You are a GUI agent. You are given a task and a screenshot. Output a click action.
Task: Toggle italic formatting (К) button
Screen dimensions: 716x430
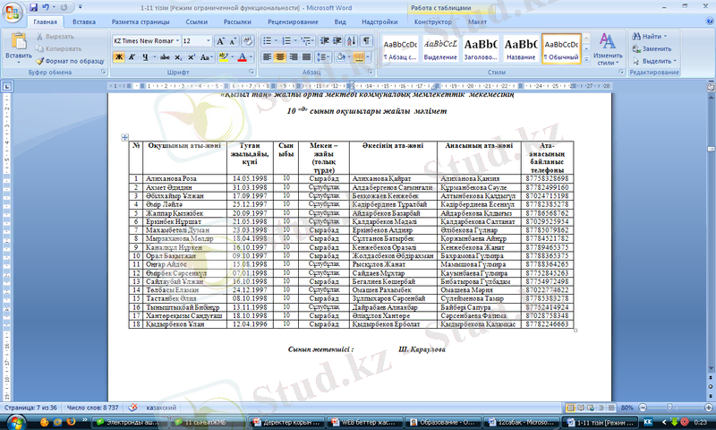point(132,56)
